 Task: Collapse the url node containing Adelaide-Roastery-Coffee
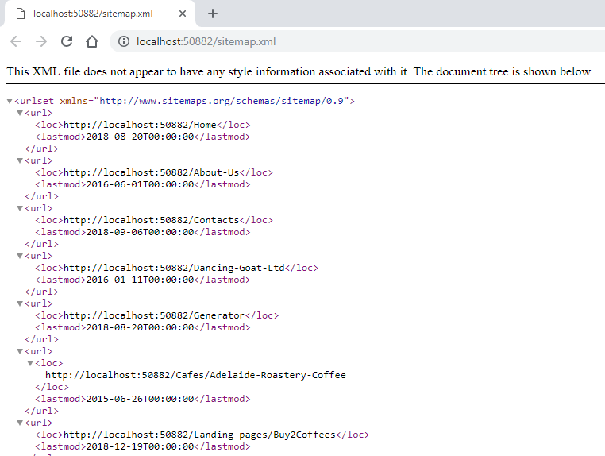20,351
